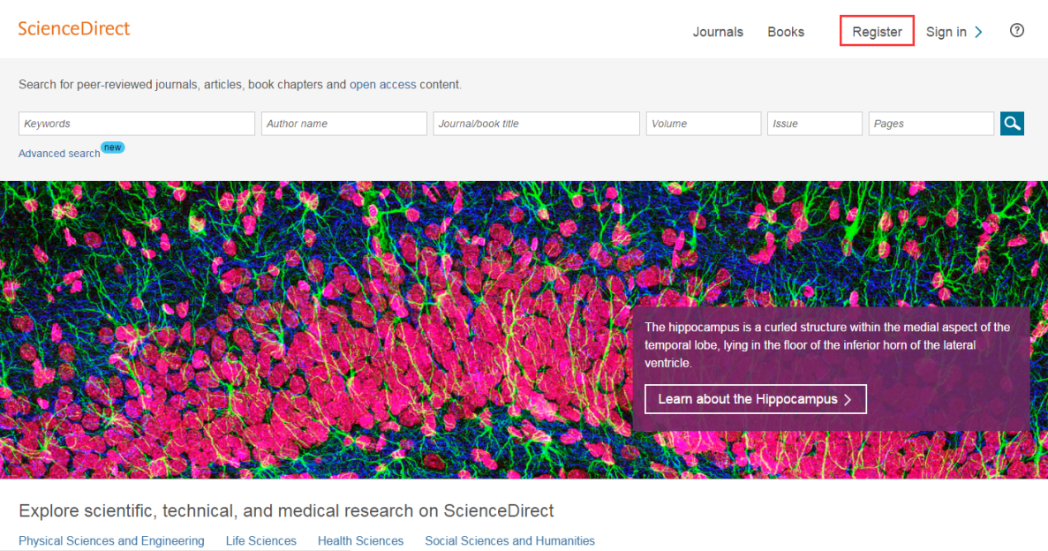Image resolution: width=1048 pixels, height=551 pixels.
Task: Go to the Health Sciences tab
Action: coord(360,540)
